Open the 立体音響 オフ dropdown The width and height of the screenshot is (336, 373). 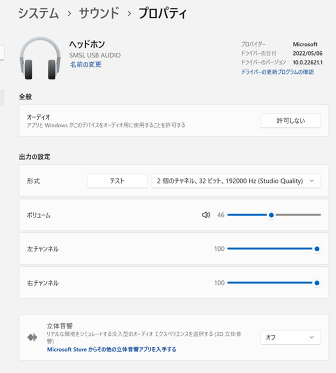(x=290, y=337)
